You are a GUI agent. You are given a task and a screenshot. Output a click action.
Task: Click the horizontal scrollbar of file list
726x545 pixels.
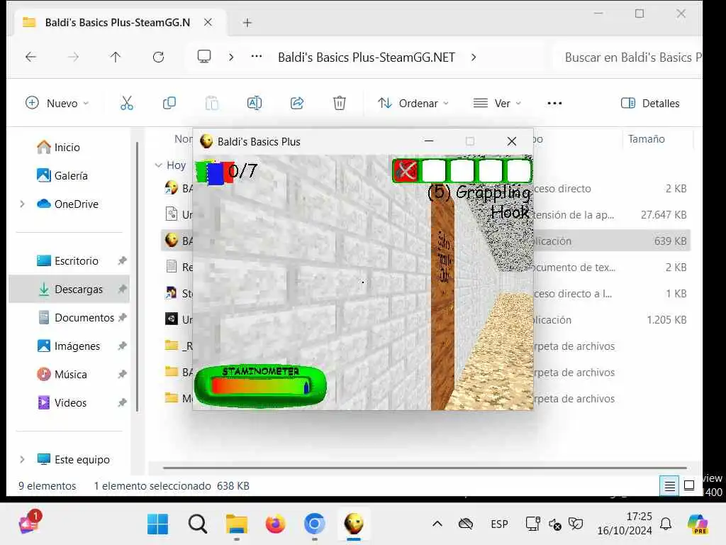pyautogui.click(x=425, y=468)
